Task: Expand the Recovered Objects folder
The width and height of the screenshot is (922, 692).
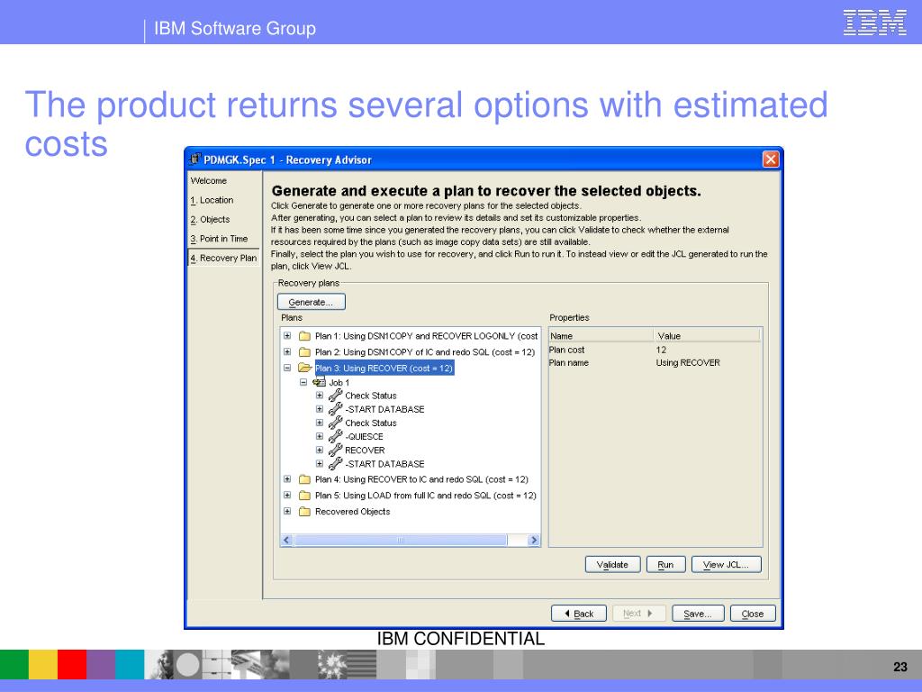Action: coord(287,512)
